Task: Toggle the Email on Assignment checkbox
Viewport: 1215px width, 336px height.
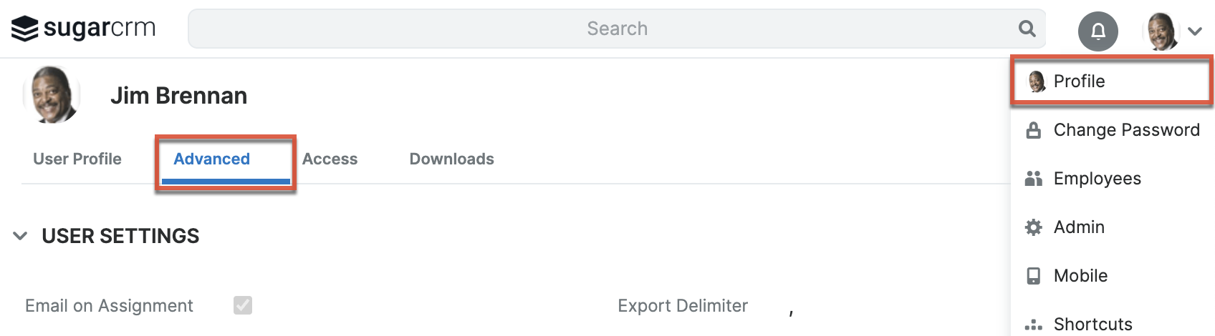Action: click(243, 305)
